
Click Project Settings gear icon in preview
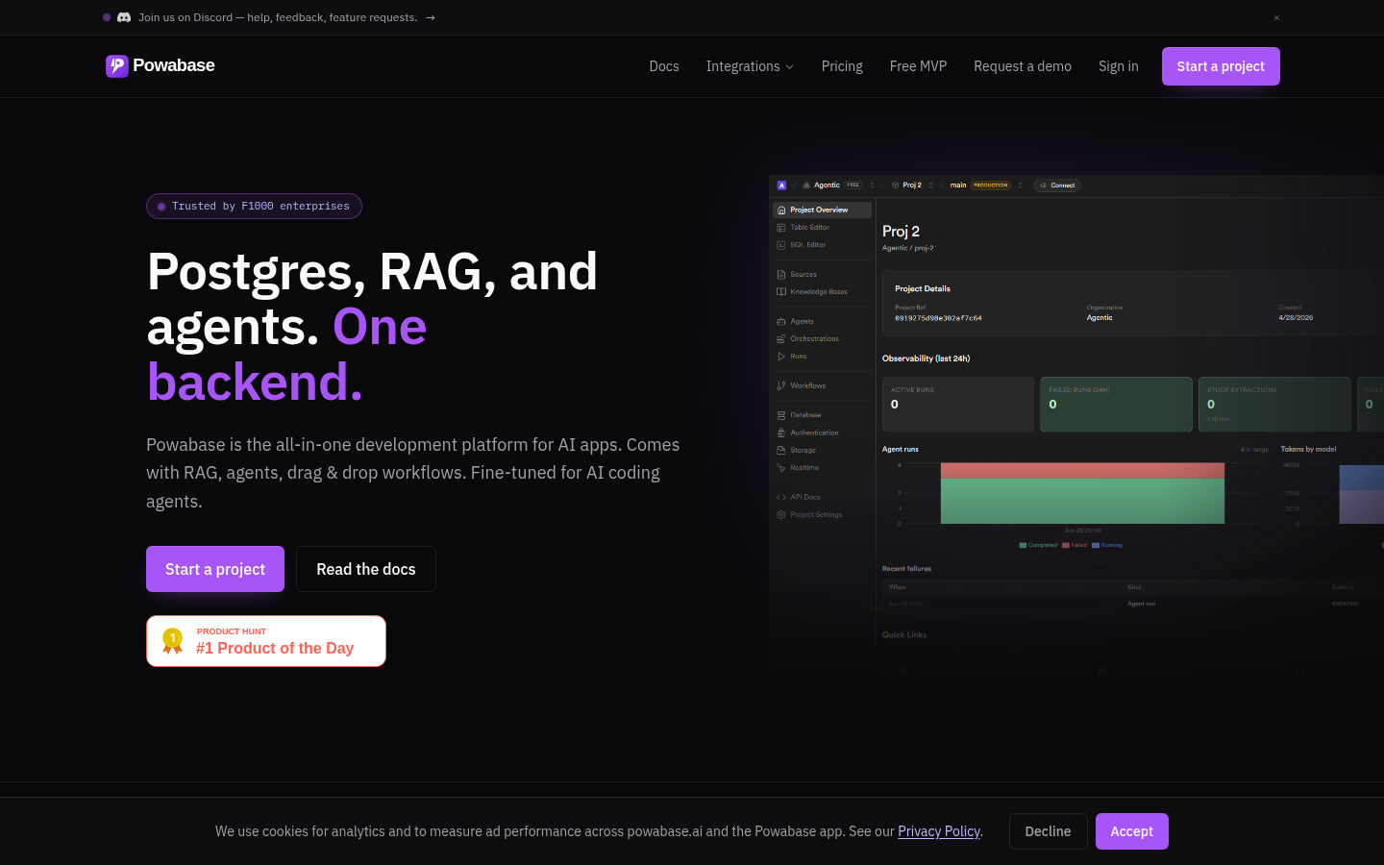pos(781,515)
